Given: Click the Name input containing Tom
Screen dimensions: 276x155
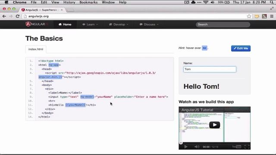Looking at the screenshot, I should click(210, 69).
